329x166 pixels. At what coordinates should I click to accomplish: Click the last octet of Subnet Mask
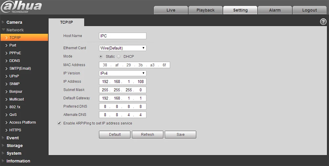point(140,90)
